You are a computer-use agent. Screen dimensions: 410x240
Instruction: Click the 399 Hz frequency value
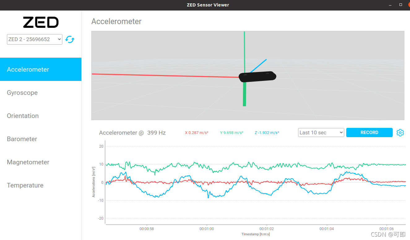click(x=156, y=133)
